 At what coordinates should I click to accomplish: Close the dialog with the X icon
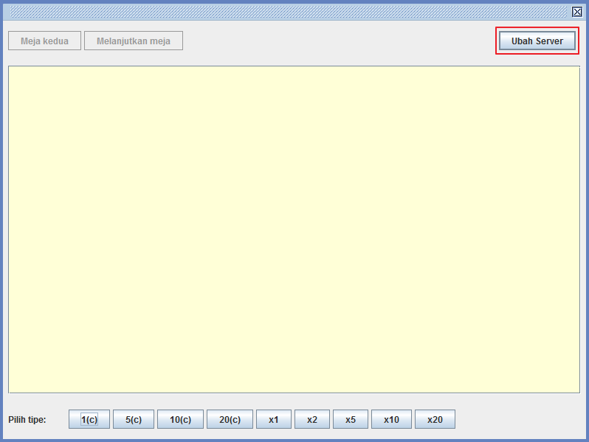click(x=577, y=12)
